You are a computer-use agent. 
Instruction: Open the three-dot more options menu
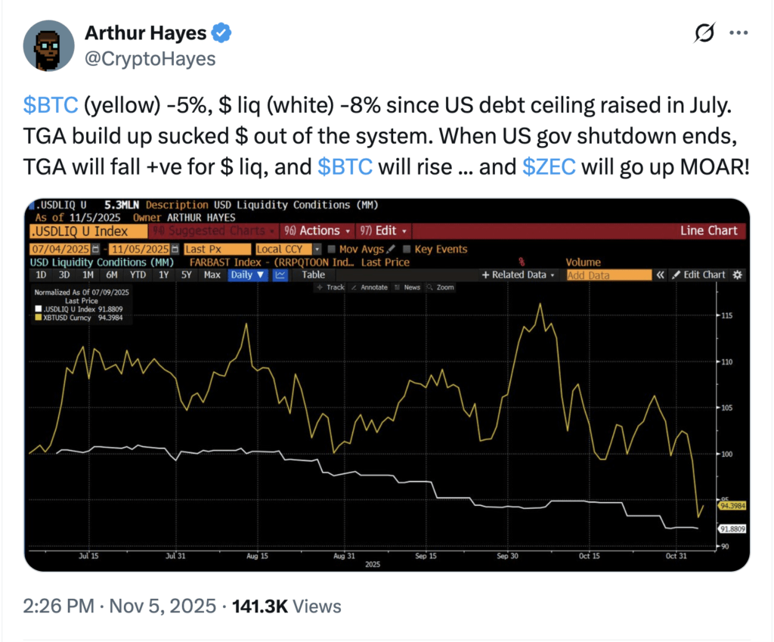[x=738, y=33]
